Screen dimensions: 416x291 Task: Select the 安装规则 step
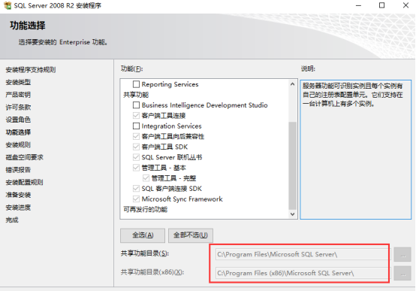(x=18, y=144)
